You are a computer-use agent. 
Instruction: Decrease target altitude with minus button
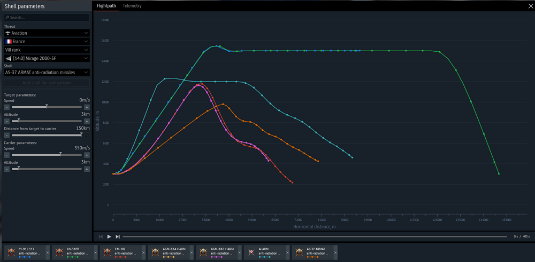click(x=7, y=121)
